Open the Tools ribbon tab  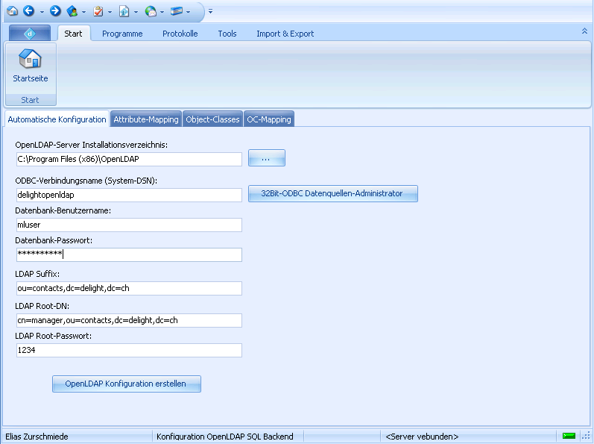coord(227,34)
